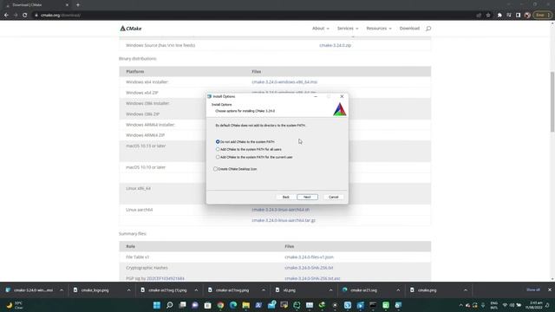Viewport: 555px width, 312px height.
Task: Open the cmake-3.24.0-SHA-256.txt link
Action: (309, 268)
